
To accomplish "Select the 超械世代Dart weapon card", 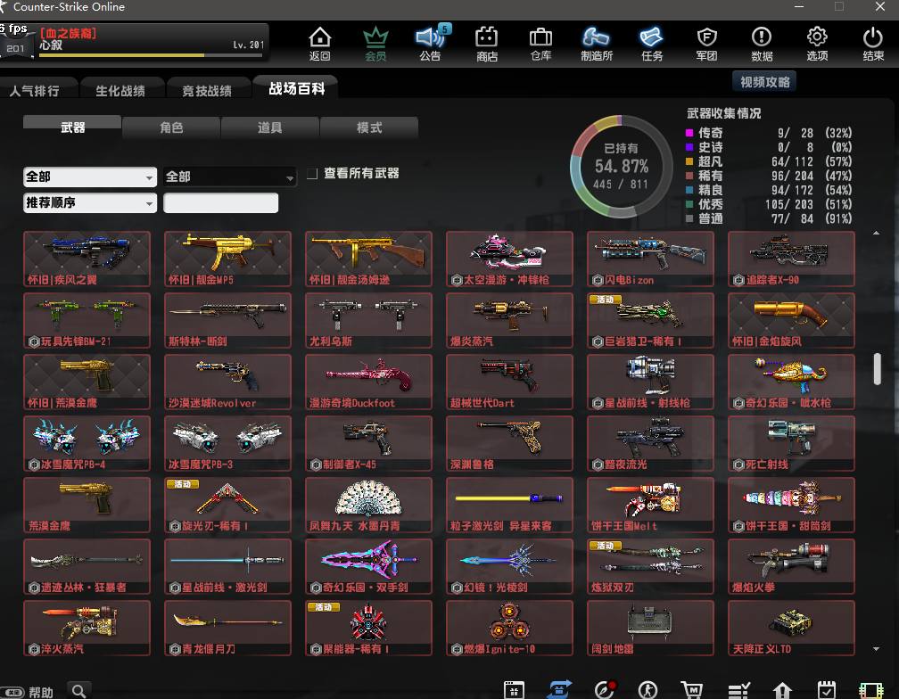I will pos(510,382).
